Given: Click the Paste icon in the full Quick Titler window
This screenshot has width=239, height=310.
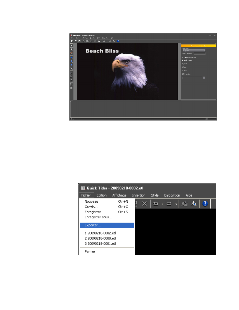Looking at the screenshot, I should [91, 41].
